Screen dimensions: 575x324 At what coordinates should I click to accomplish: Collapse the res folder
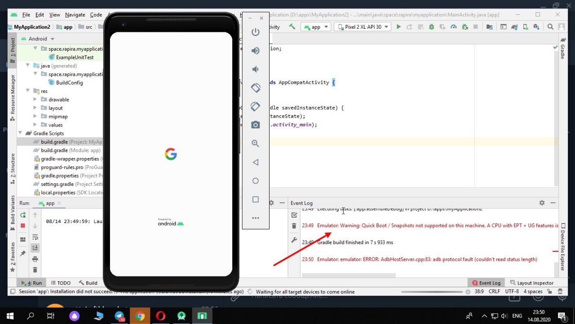coord(28,91)
